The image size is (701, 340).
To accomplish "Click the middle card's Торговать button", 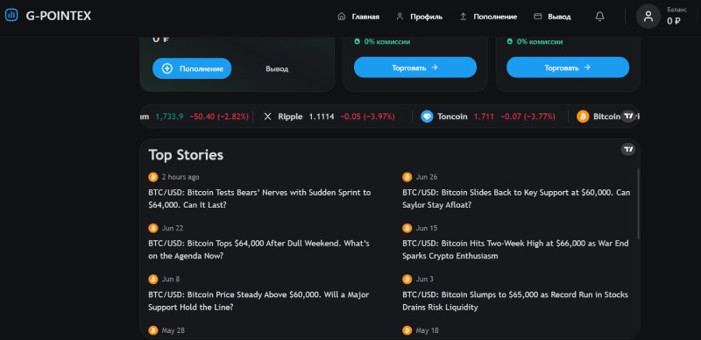I will pyautogui.click(x=414, y=67).
